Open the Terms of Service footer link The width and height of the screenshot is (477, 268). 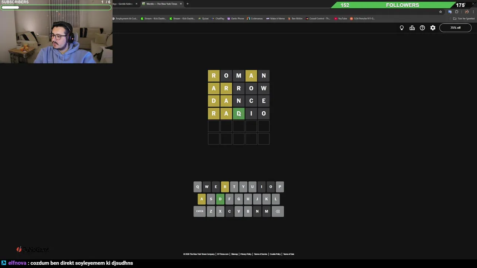coord(260,254)
